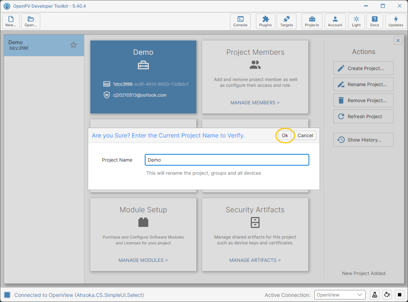Open the Manage Artifacts link
Viewport: 408px width, 302px height.
(255, 260)
